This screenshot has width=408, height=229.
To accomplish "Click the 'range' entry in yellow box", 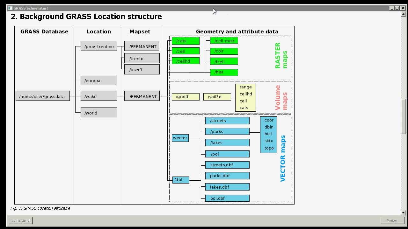I will (x=245, y=87).
